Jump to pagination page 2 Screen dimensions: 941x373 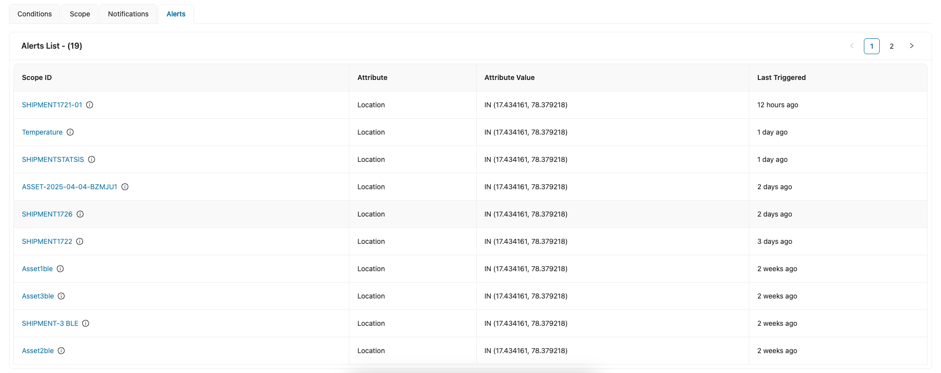[x=892, y=46]
